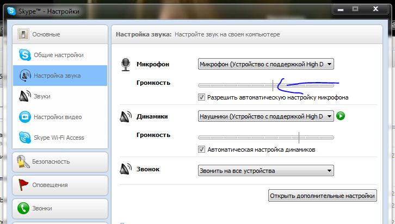Select Skype Wi-Fi Access in sidebar
Viewport: 395px width, 224px height.
tap(60, 138)
